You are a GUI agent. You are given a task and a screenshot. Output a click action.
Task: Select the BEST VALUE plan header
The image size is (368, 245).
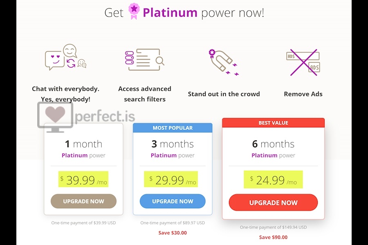(x=273, y=123)
